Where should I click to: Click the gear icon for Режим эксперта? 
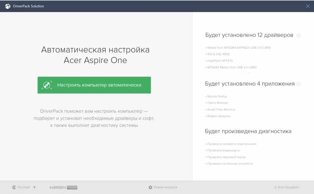pos(150,187)
